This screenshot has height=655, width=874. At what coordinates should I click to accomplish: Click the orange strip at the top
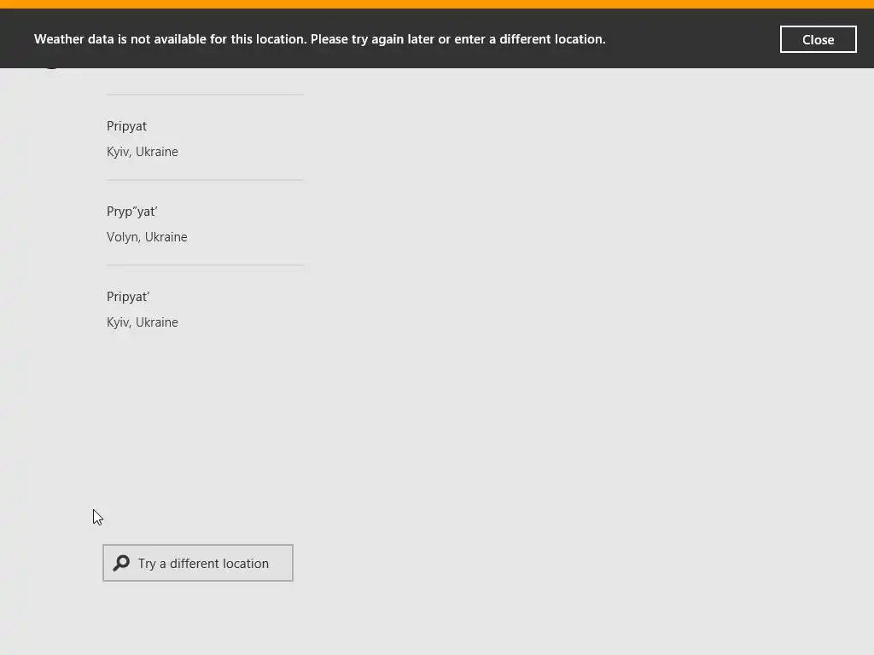(437, 4)
